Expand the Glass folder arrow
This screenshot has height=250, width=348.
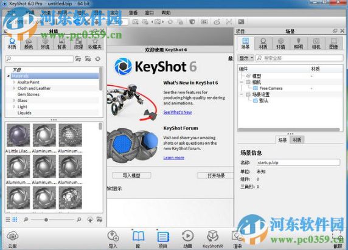tap(14, 100)
